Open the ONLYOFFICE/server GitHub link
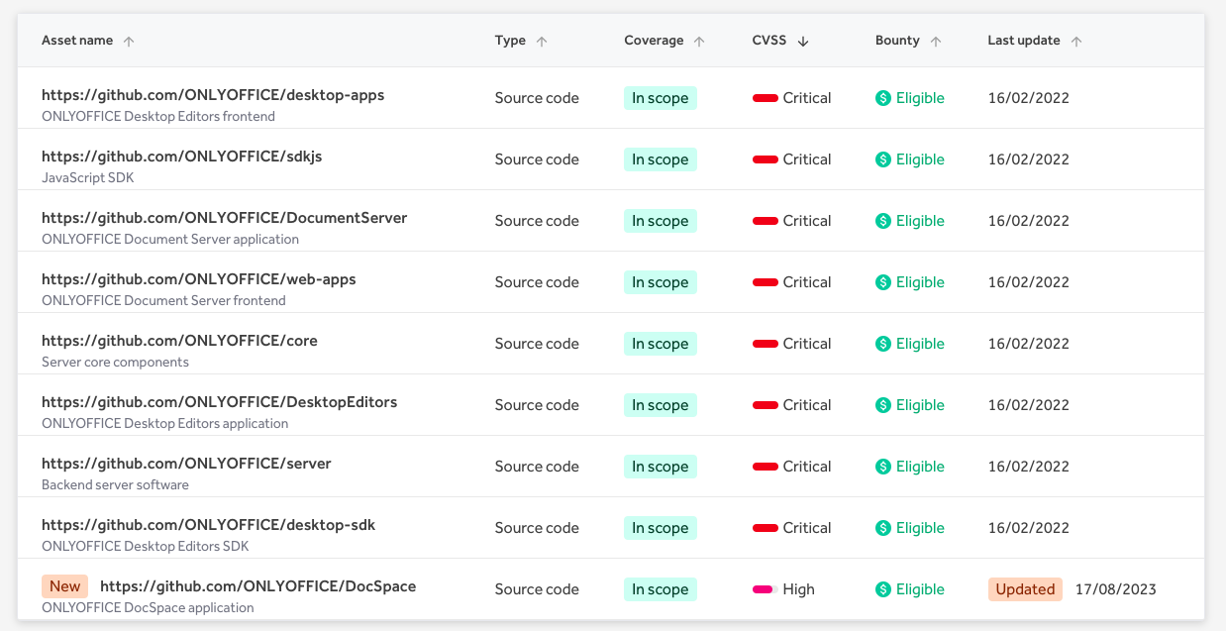This screenshot has height=631, width=1226. pos(186,464)
